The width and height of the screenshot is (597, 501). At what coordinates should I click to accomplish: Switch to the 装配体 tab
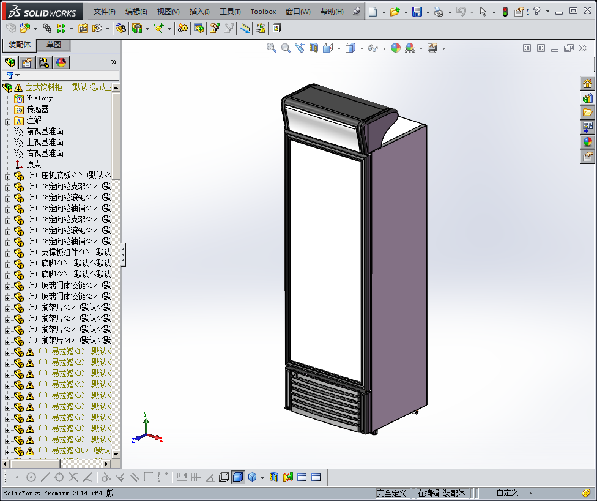tap(20, 45)
